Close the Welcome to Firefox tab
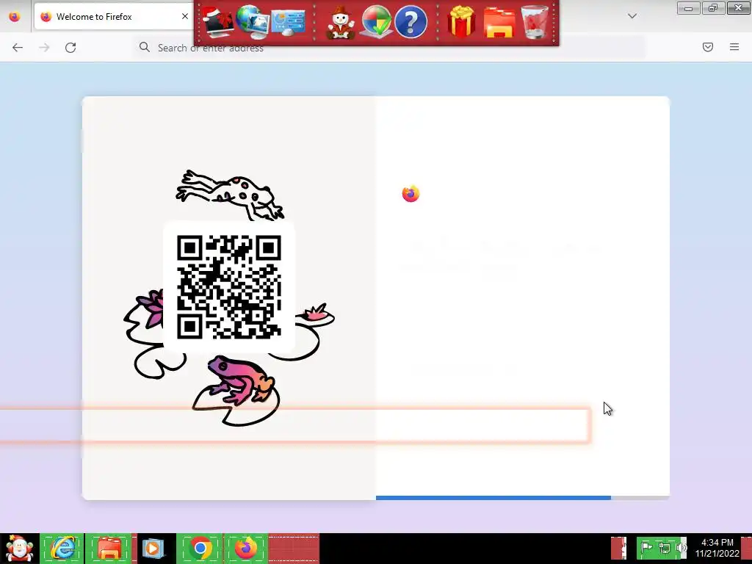Screen dimensions: 752x564 click(184, 17)
